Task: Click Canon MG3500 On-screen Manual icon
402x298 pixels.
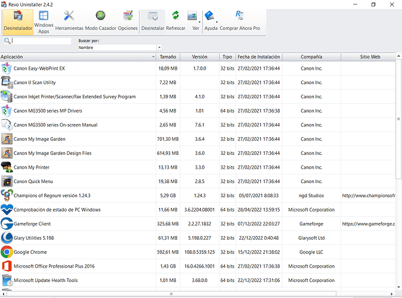Action: (7, 125)
